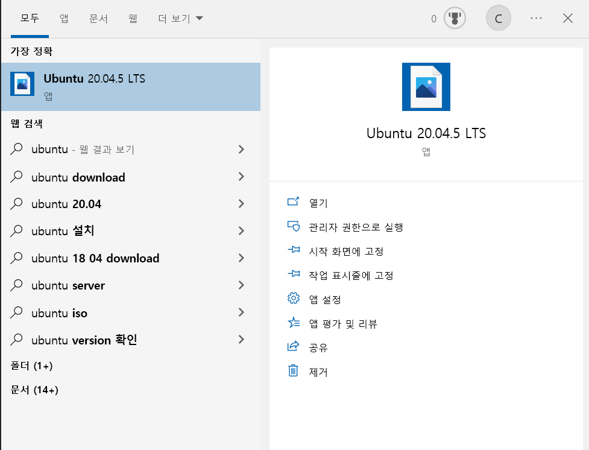Click the 공유 option

tap(318, 347)
